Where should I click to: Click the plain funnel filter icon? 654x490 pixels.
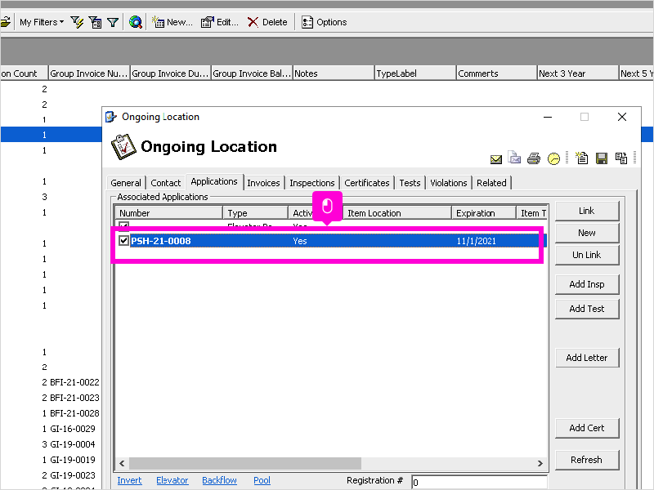[x=113, y=22]
